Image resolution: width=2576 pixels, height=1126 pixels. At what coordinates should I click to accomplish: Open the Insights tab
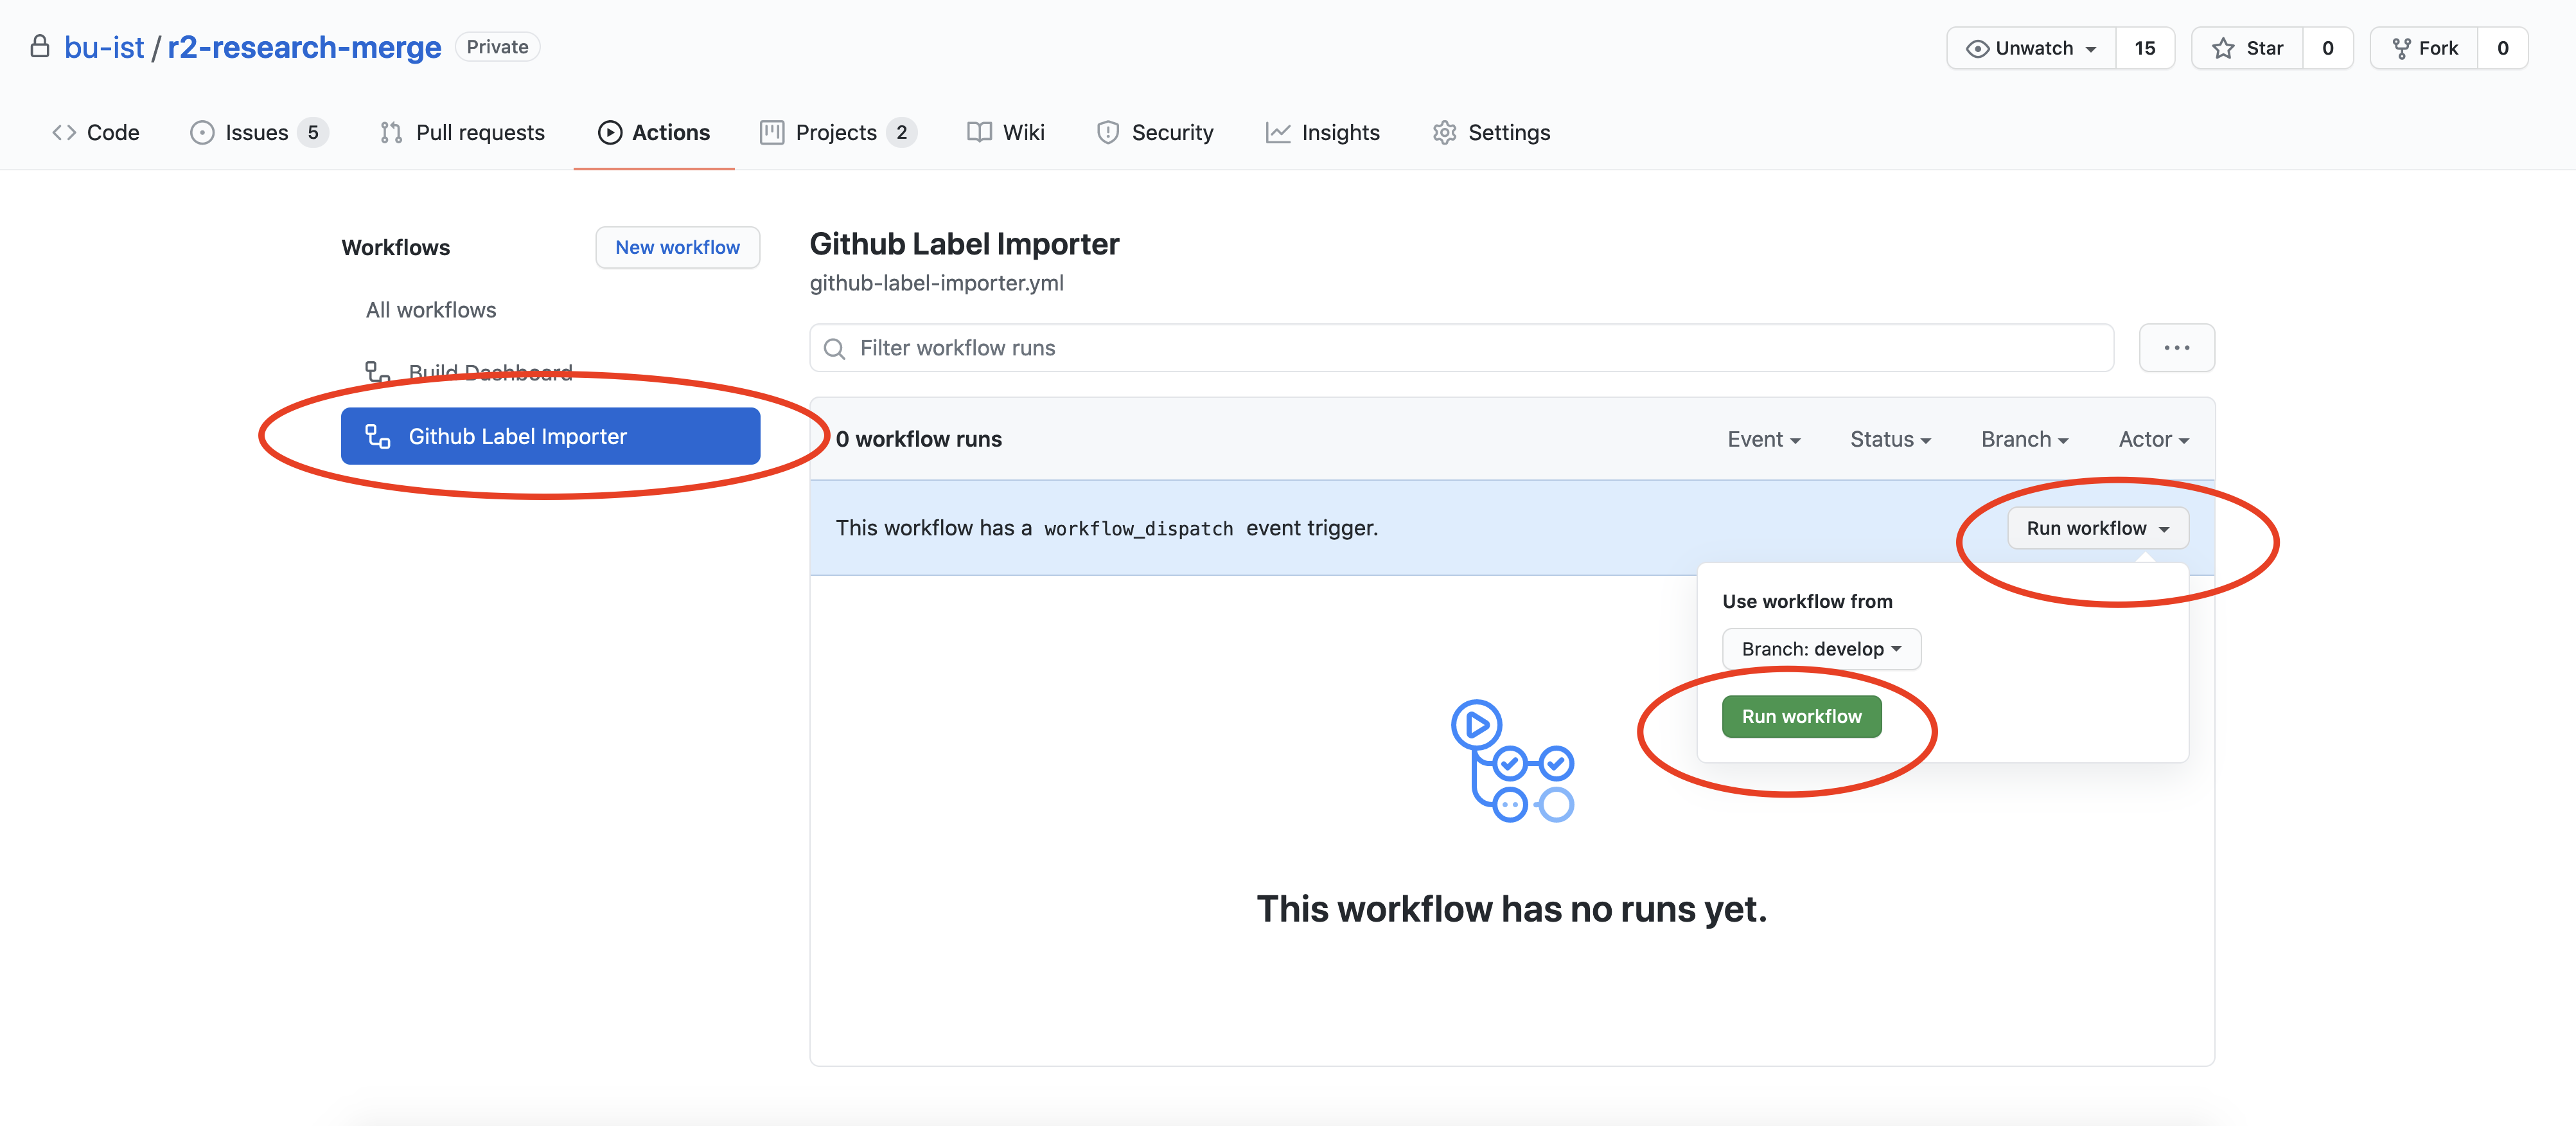click(x=1323, y=132)
